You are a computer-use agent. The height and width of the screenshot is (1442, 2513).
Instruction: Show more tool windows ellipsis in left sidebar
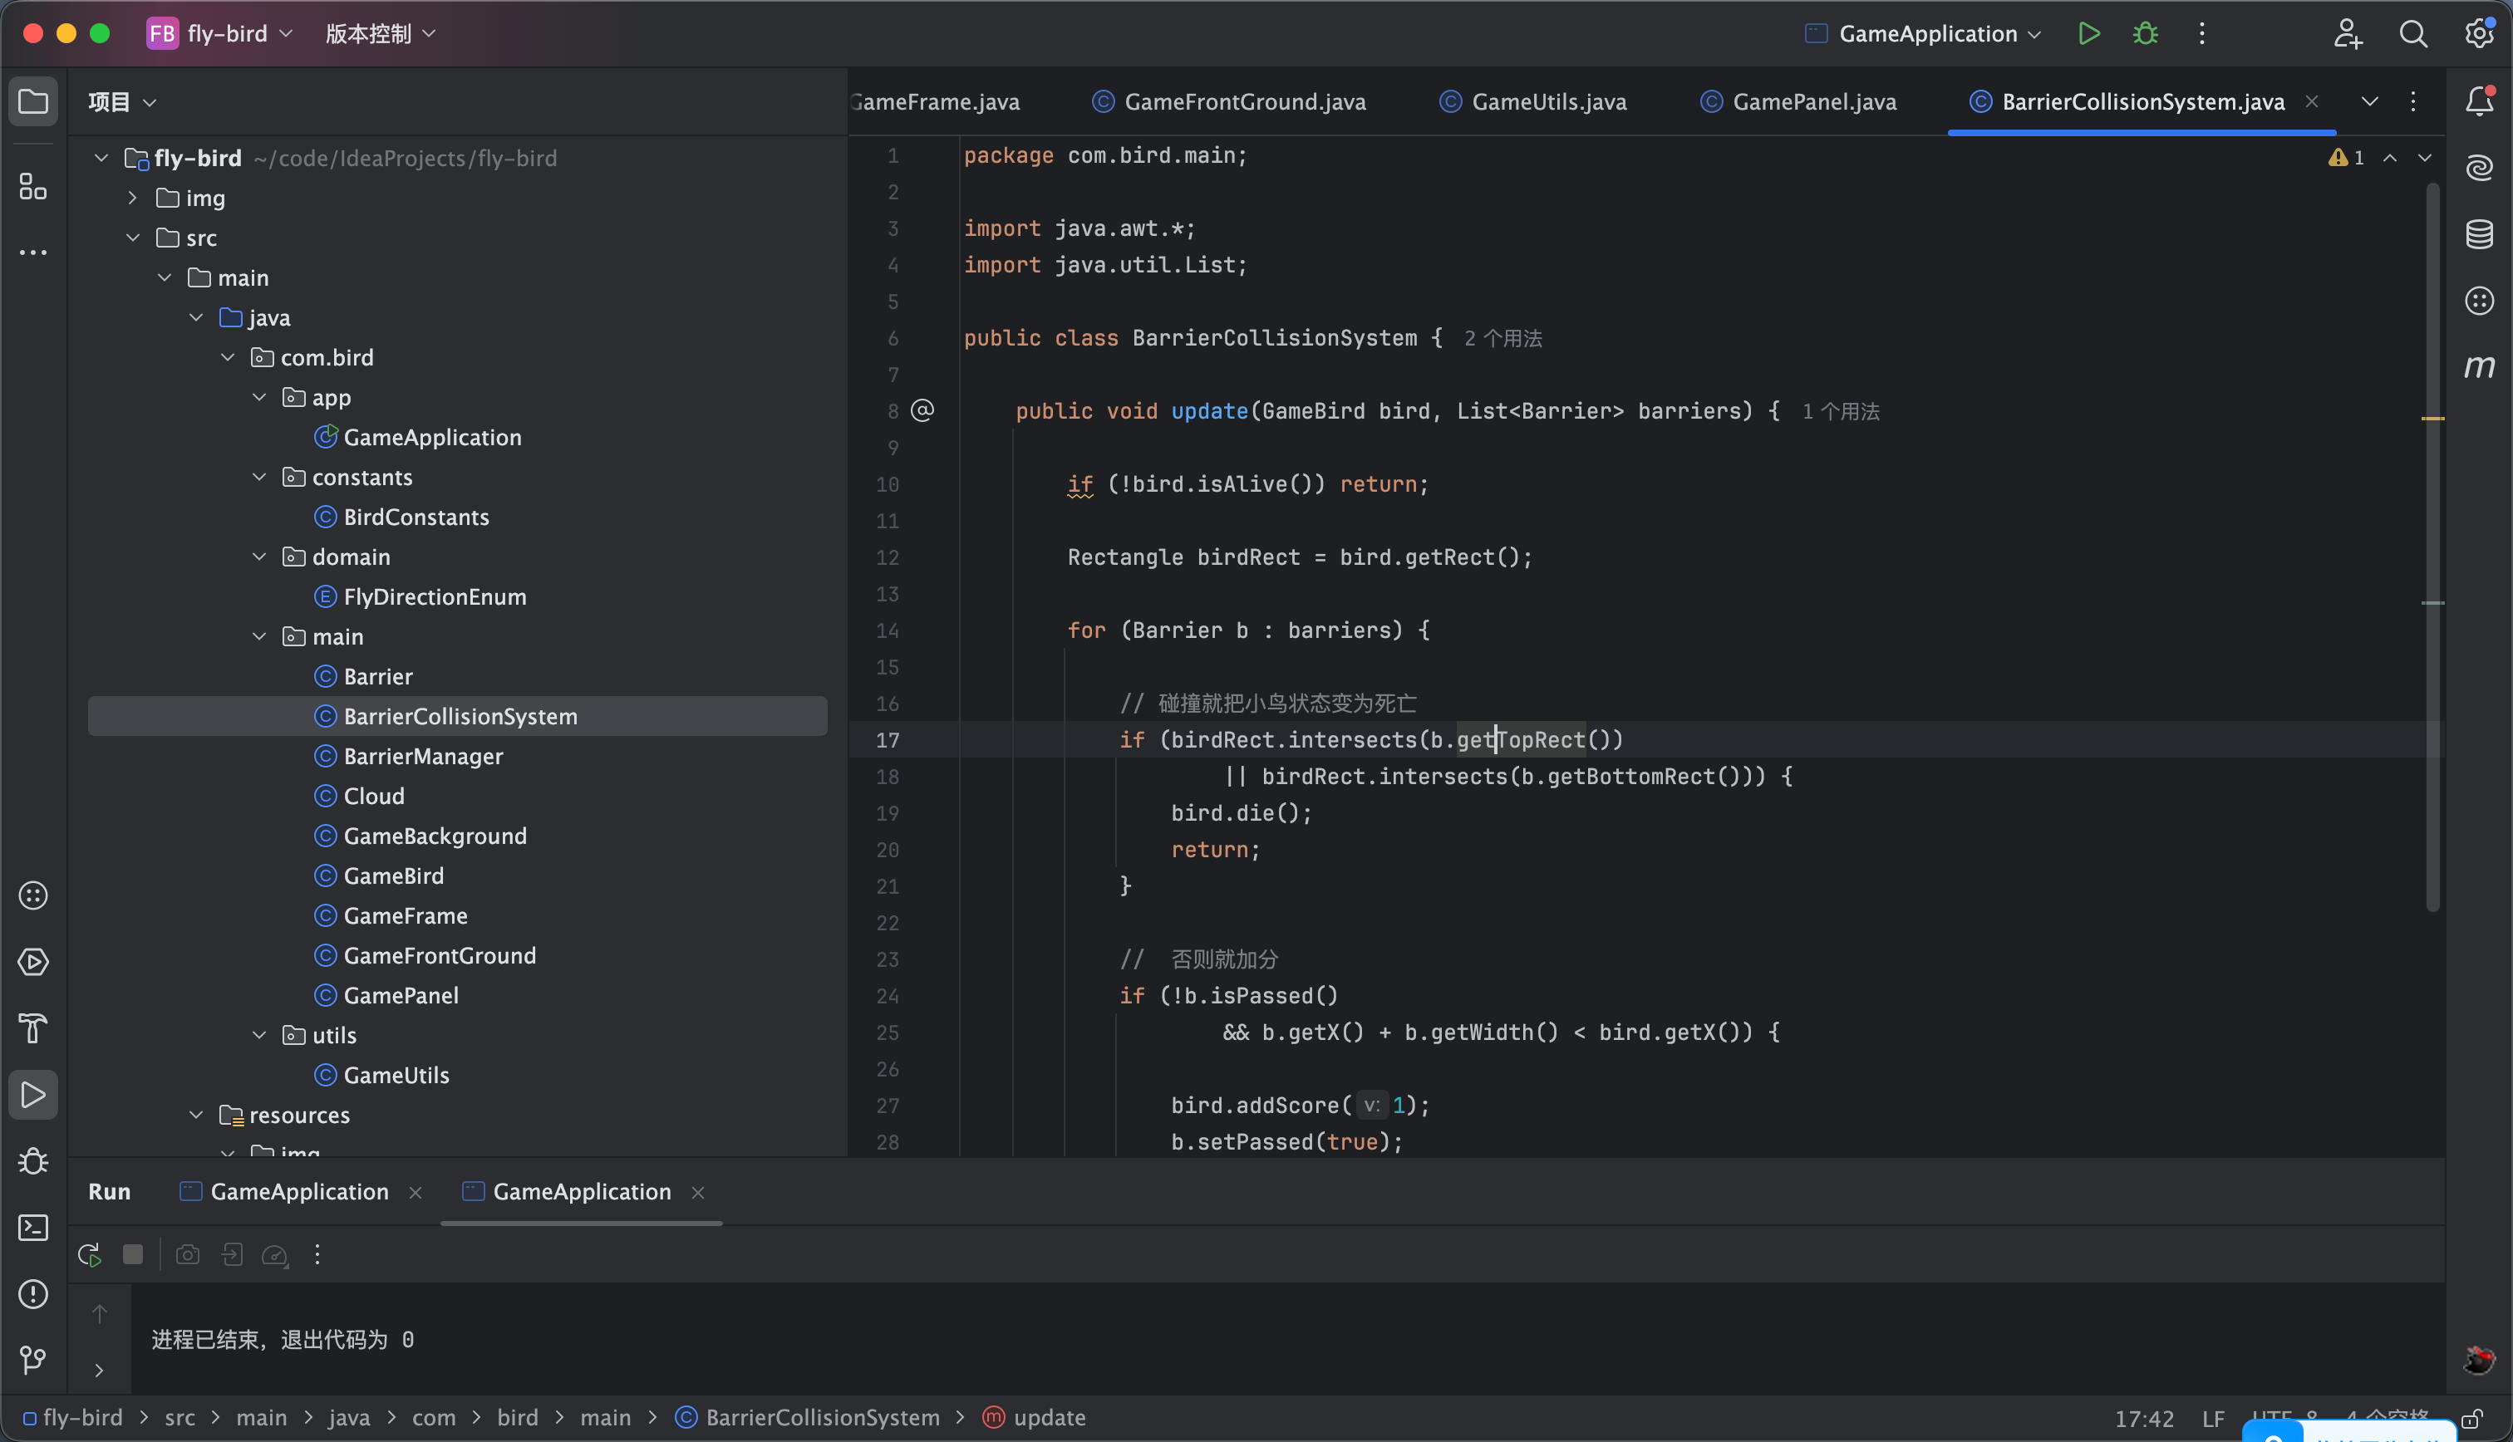pyautogui.click(x=32, y=253)
